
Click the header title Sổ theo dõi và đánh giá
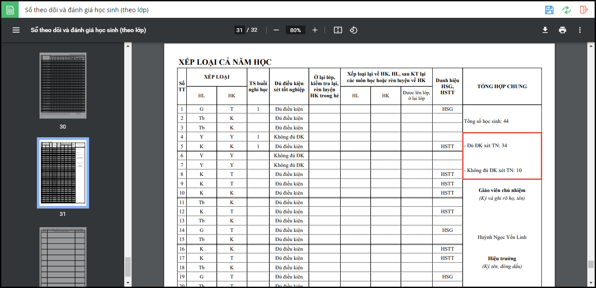(86, 10)
